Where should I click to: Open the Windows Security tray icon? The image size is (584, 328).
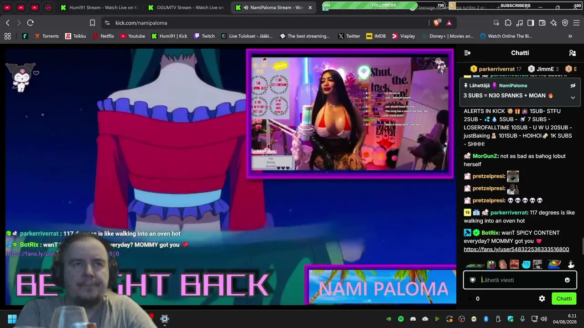[x=511, y=319]
